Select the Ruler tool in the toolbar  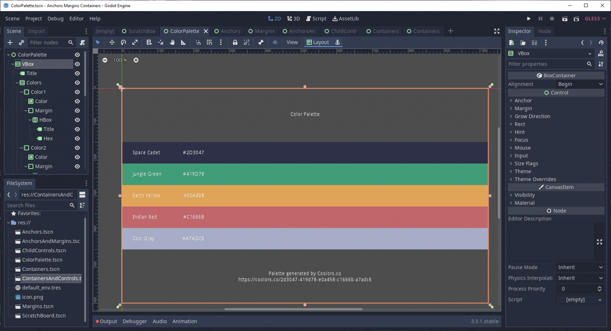183,42
